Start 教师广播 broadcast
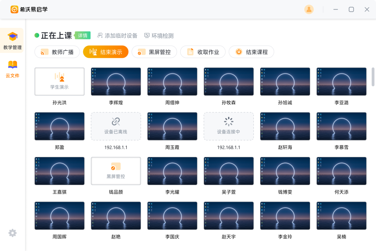Screen dimensions: 376x251 57,52
